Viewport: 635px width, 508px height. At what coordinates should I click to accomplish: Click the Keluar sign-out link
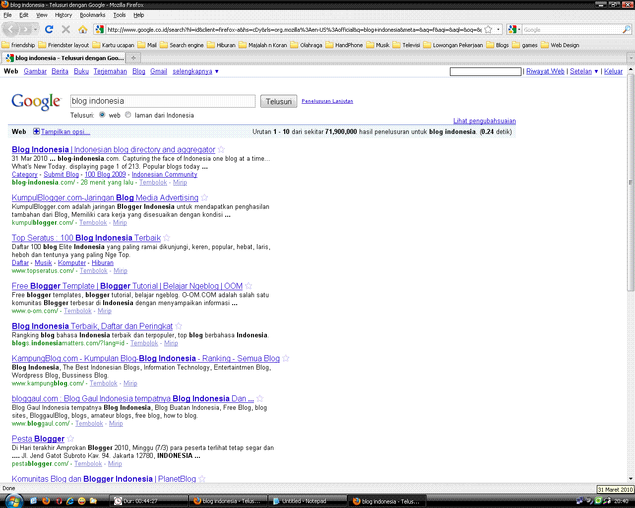(x=613, y=71)
